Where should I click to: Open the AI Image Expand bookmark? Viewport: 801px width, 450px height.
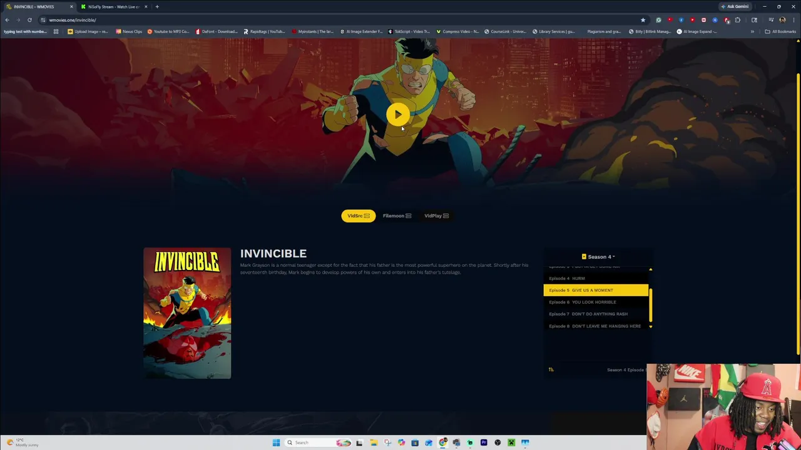[x=697, y=31]
